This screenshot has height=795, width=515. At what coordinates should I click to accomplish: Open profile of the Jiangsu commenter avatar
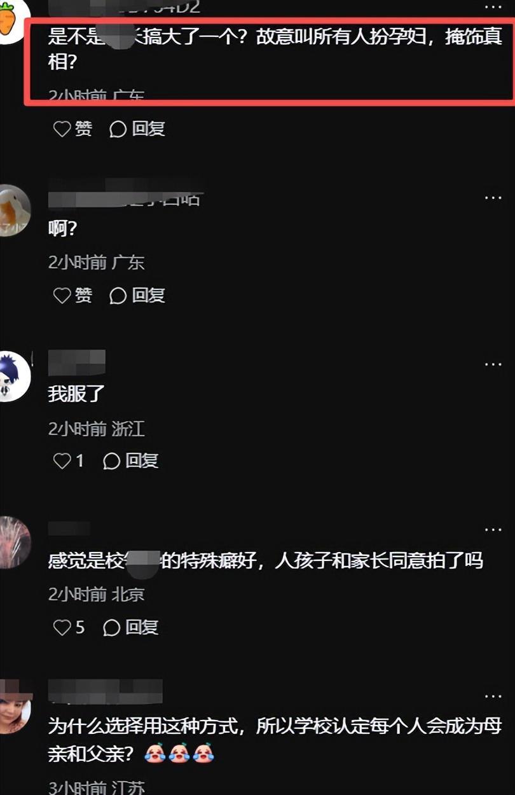point(13,706)
